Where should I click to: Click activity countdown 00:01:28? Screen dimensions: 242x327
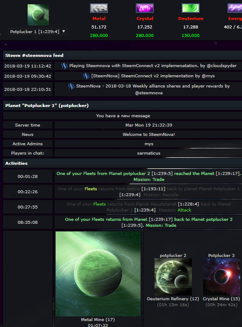click(x=28, y=176)
